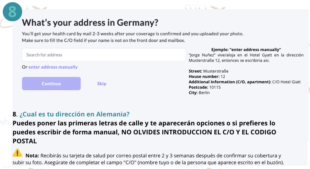Click the Make sure to fill C/O field sentence

point(104,41)
